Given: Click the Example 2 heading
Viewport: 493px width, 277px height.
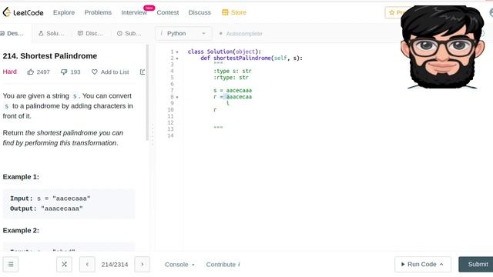Looking at the screenshot, I should (x=21, y=230).
